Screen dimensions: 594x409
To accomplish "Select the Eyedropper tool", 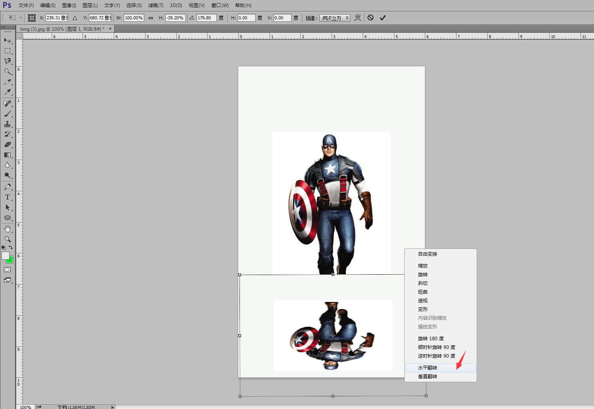I will [x=8, y=92].
